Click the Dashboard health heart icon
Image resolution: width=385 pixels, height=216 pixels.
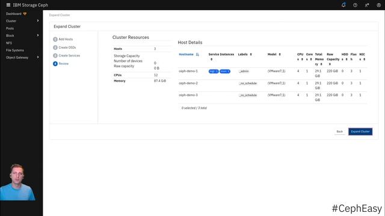[25, 14]
